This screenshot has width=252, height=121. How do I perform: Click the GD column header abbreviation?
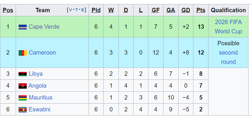tap(186, 10)
